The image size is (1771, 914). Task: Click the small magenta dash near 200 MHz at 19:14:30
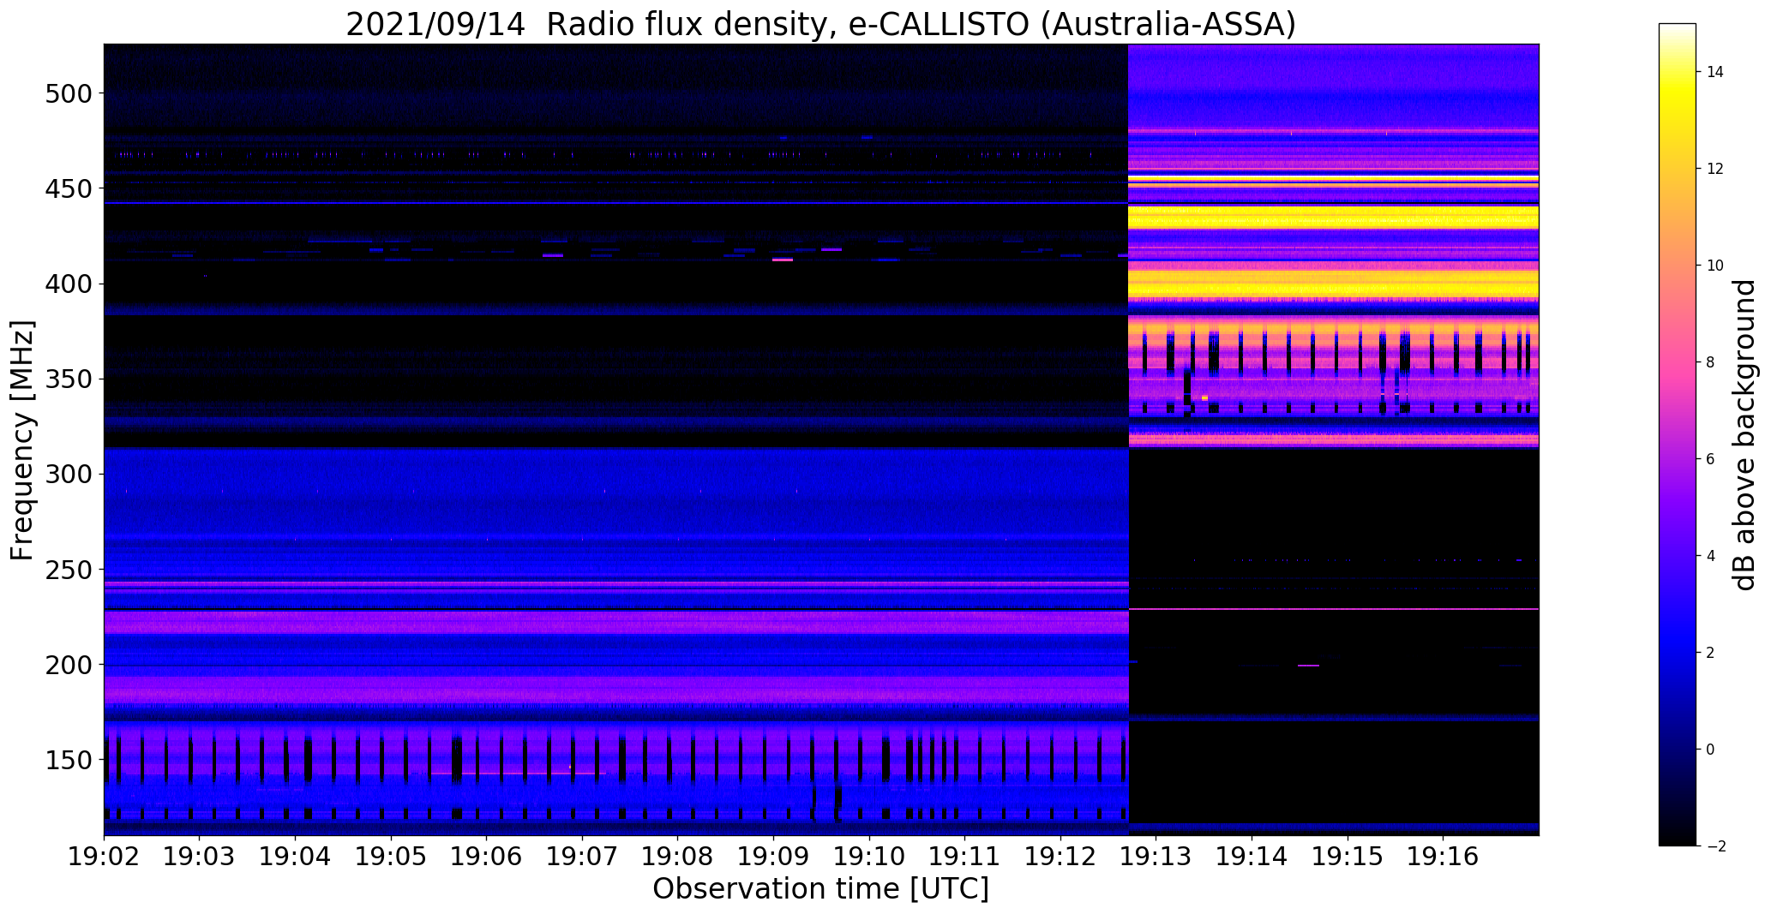[x=1309, y=666]
